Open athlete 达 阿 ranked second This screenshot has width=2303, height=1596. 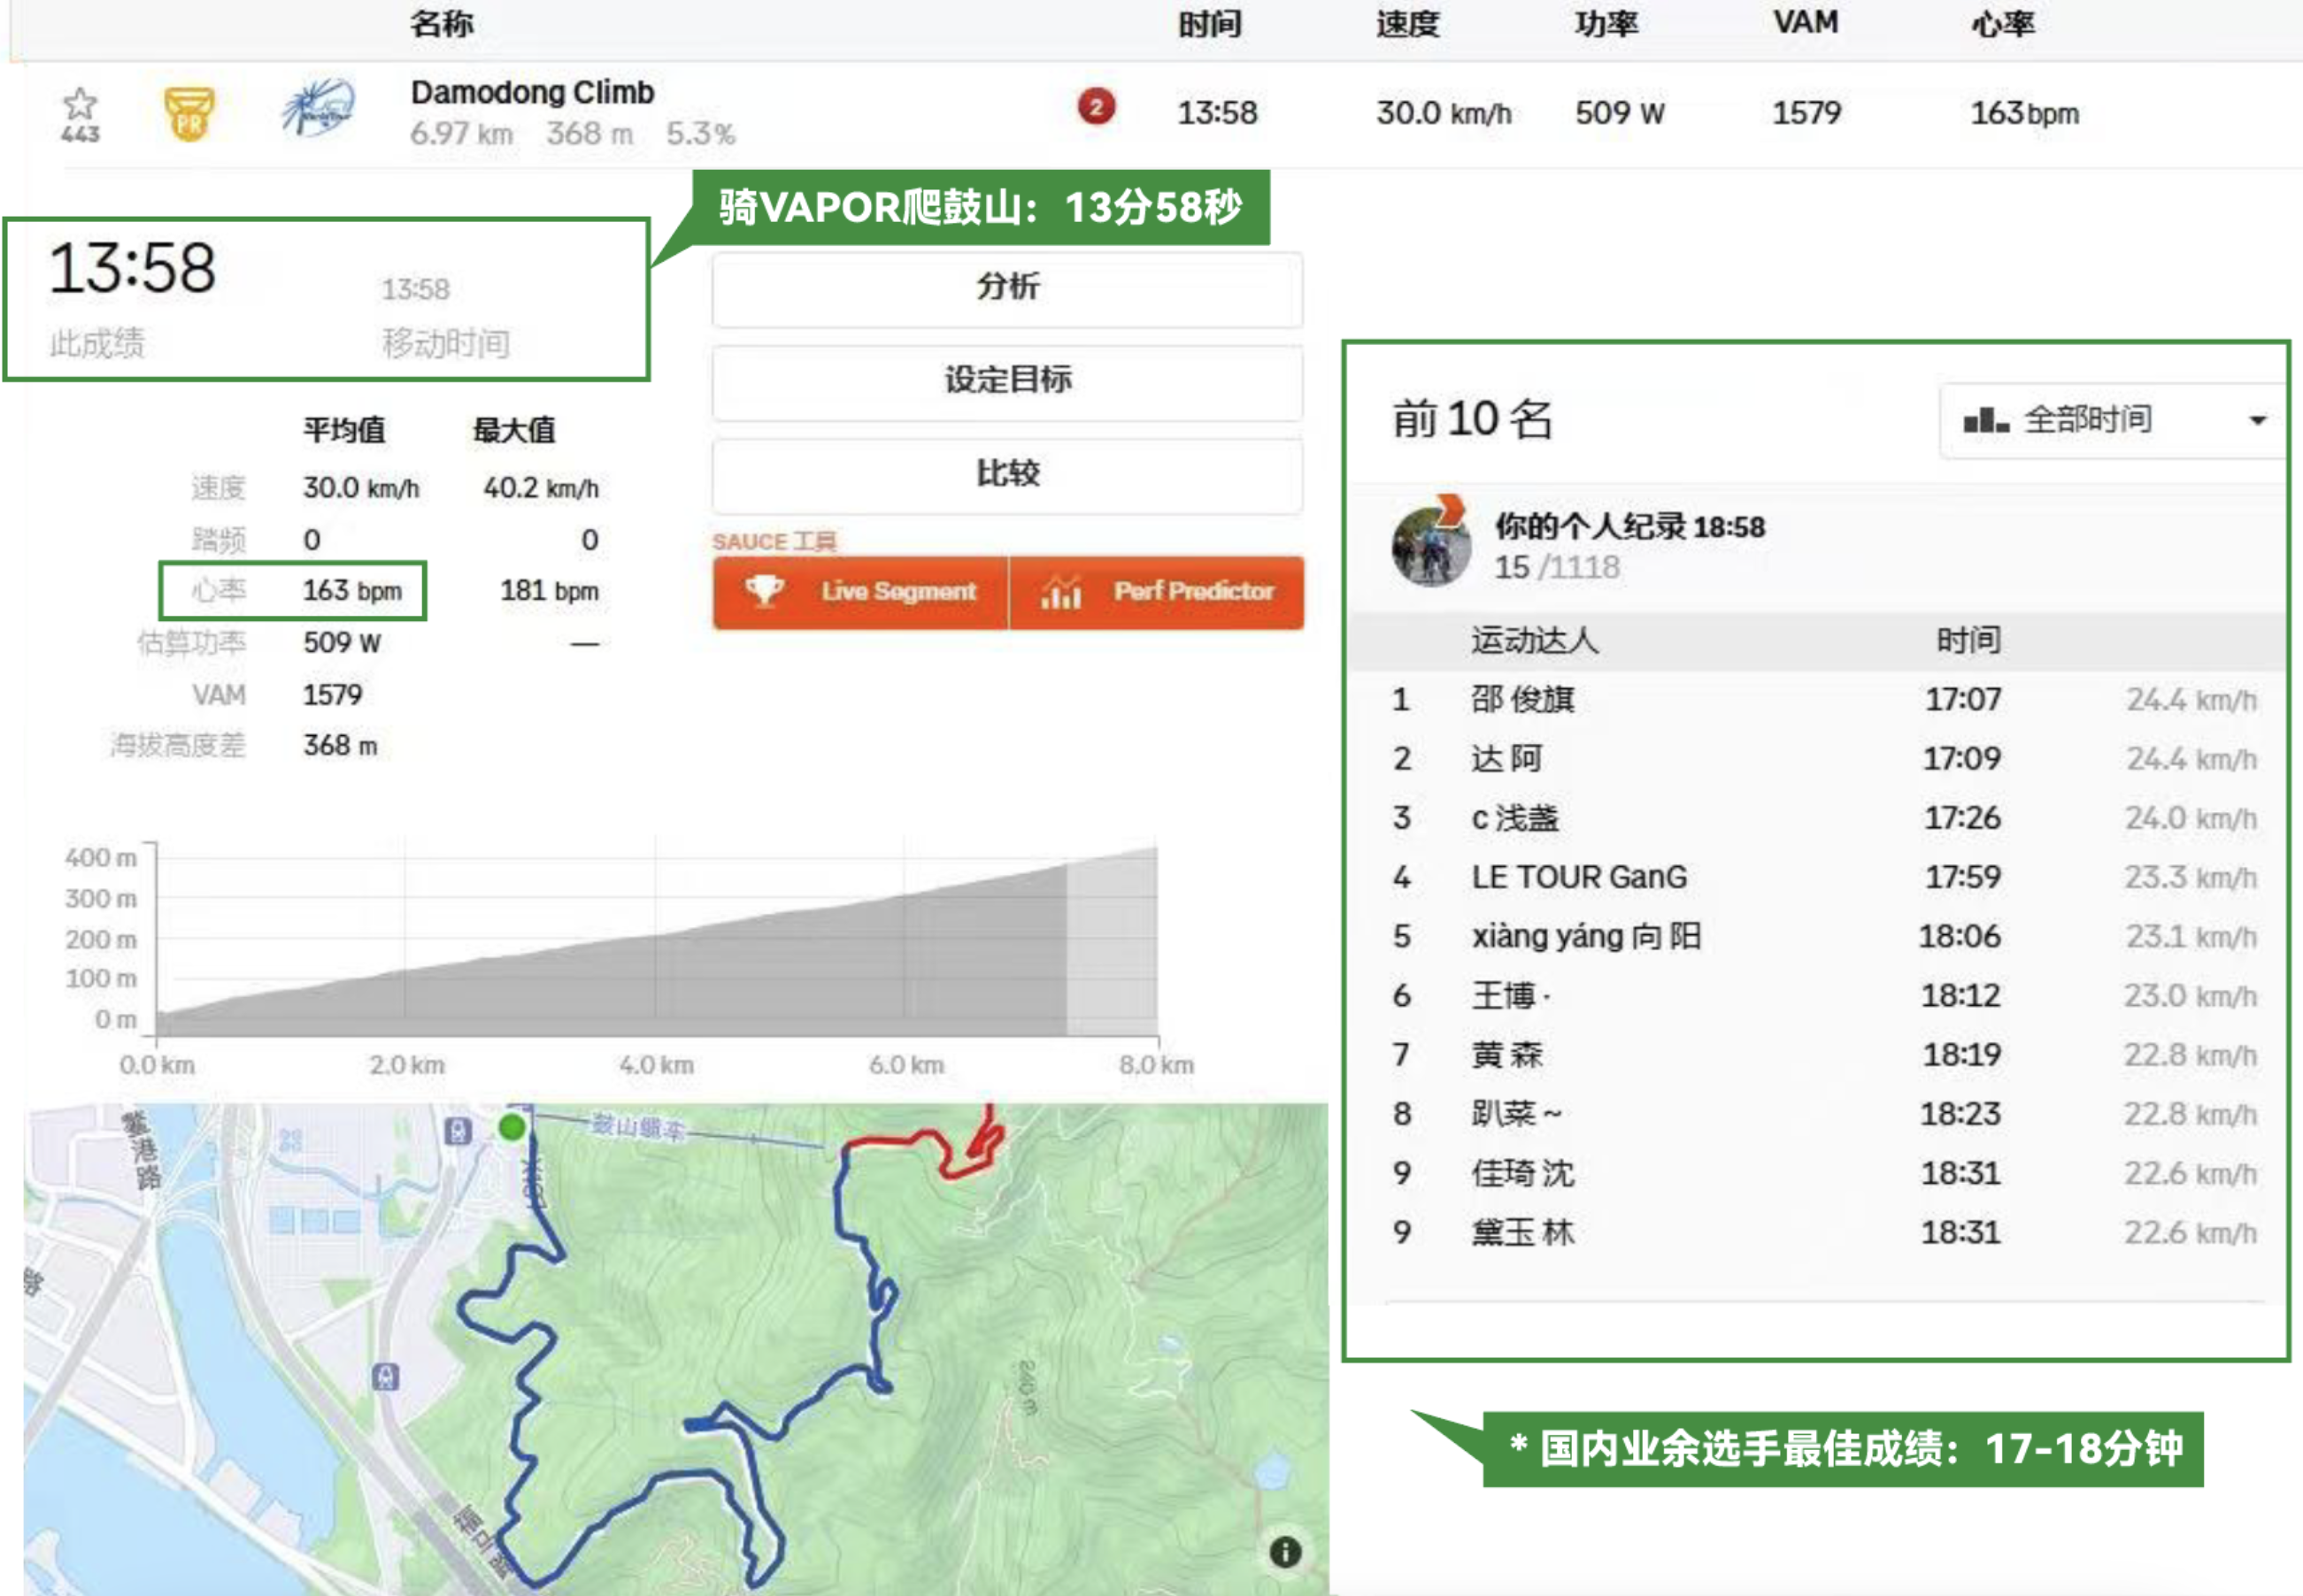pyautogui.click(x=1506, y=758)
